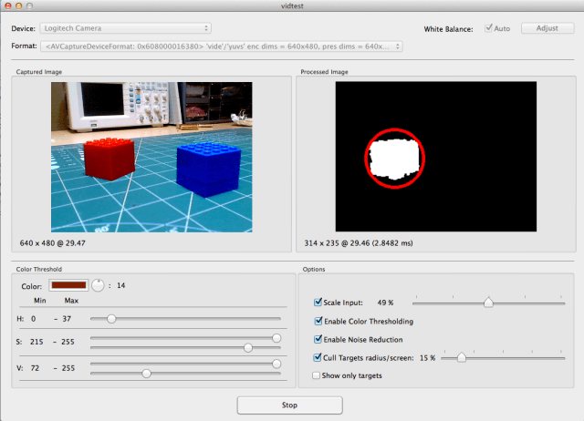Click the Saturation max slider handle
The image size is (584, 421).
(x=276, y=337)
